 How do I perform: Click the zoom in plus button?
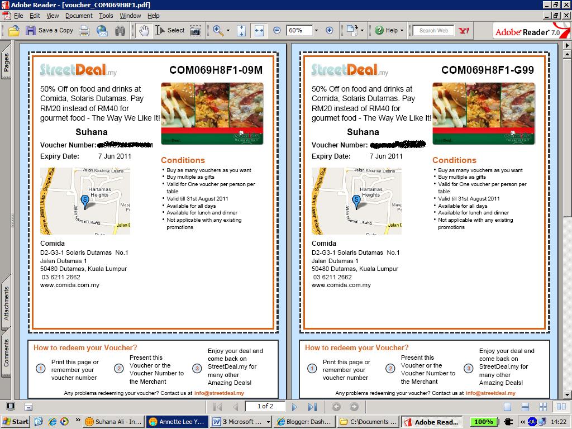pyautogui.click(x=330, y=30)
